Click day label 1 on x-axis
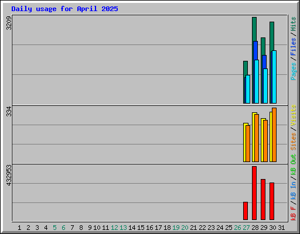The width and height of the screenshot is (300, 234). coord(19,228)
